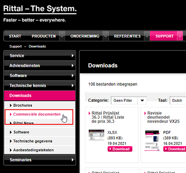The width and height of the screenshot is (186, 173).
Task: Click the Support breadcrumb link
Action: (16, 46)
